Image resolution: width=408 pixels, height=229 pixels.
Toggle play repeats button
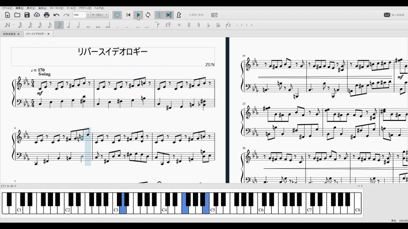[158, 15]
